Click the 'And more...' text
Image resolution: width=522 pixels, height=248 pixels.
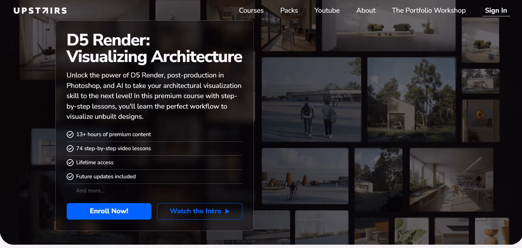pos(90,191)
